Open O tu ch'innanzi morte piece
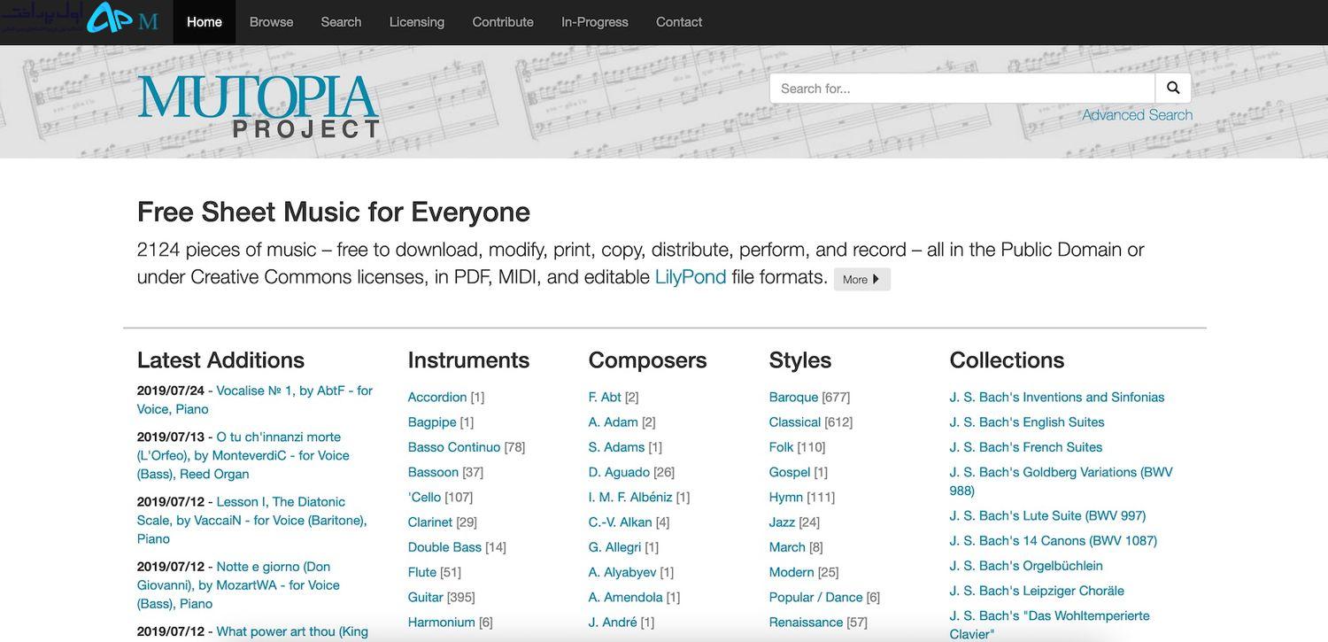 coord(243,455)
